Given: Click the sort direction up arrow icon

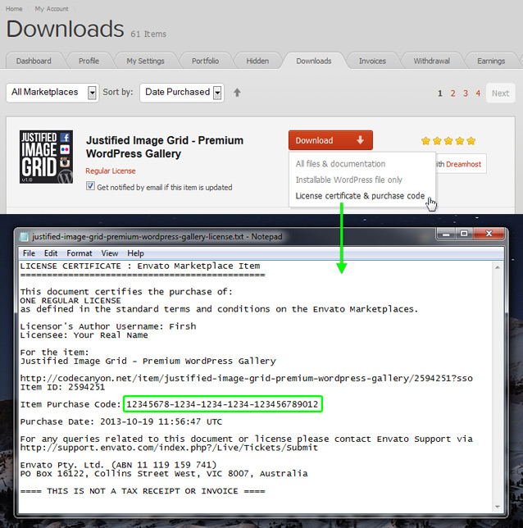Looking at the screenshot, I should coord(237,93).
